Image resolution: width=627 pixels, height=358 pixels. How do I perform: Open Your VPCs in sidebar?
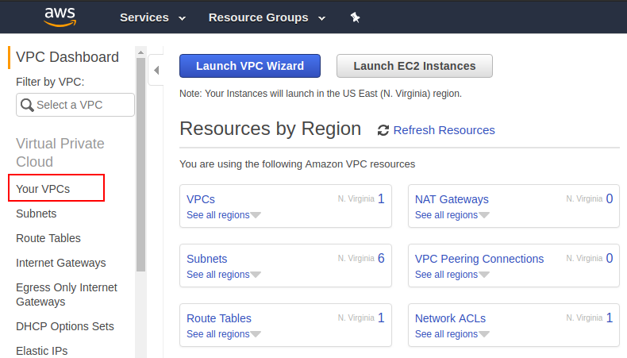pos(43,189)
